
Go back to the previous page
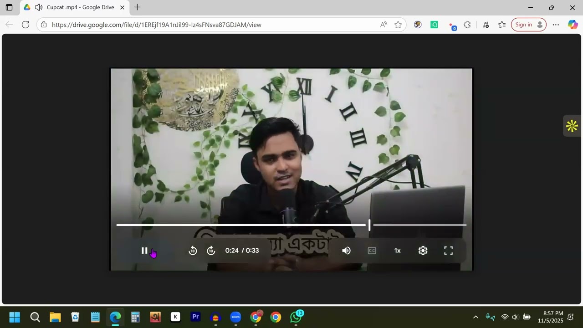9,25
